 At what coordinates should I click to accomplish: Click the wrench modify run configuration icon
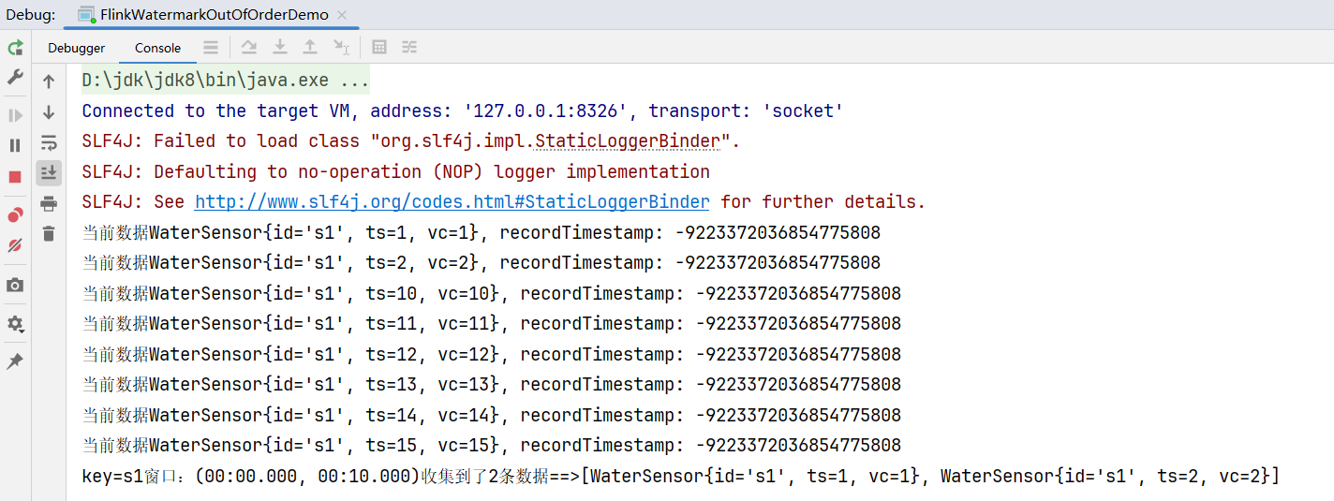point(15,78)
